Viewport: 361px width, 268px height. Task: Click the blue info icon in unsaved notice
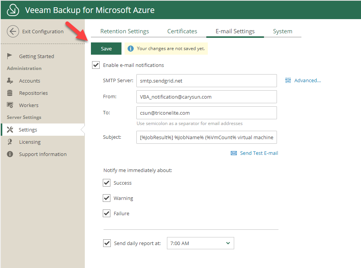tap(131, 49)
